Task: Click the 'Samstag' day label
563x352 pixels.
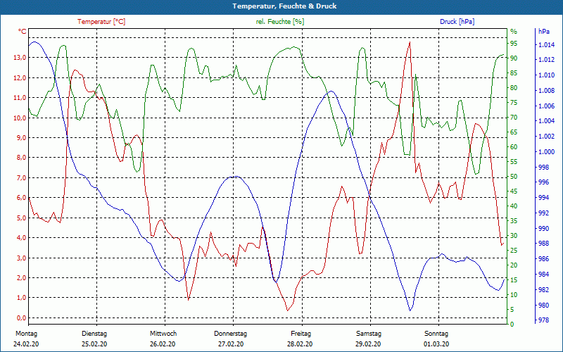Action: point(369,334)
